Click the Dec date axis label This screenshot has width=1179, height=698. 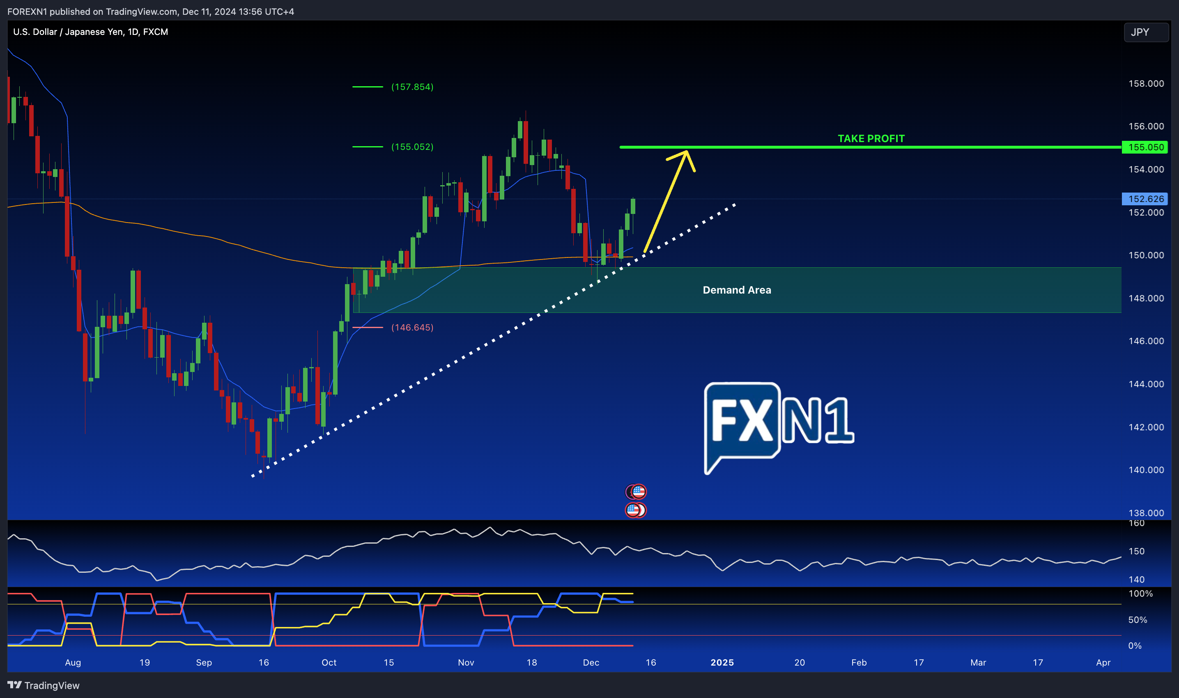click(x=591, y=662)
